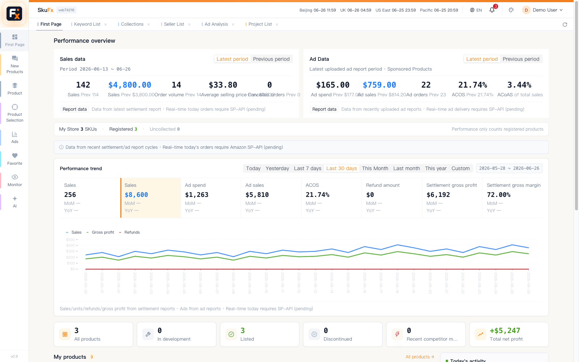
Task: Set trend range to This Month
Action: pos(375,168)
